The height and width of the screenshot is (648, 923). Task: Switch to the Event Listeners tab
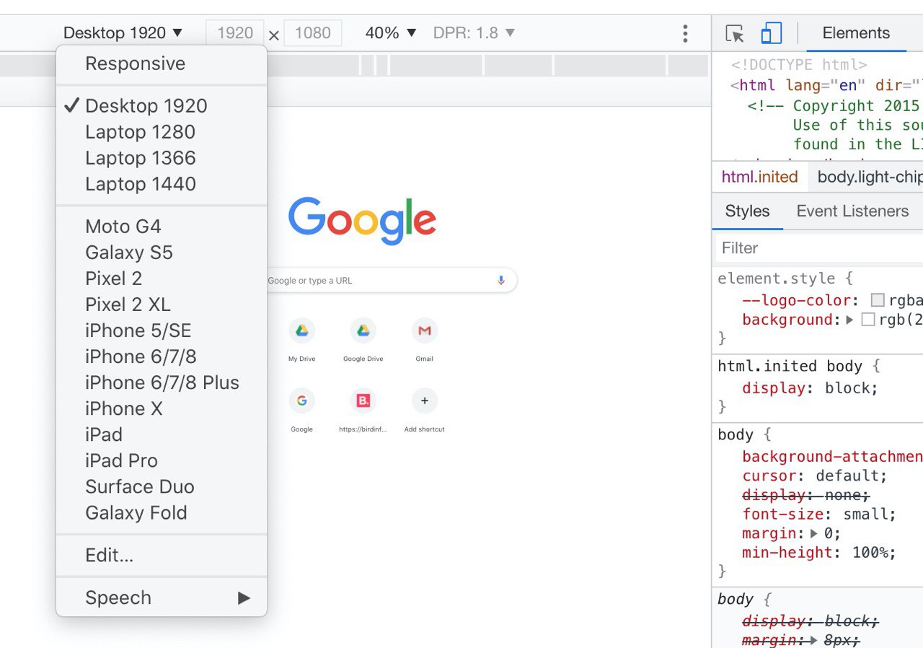click(x=852, y=211)
